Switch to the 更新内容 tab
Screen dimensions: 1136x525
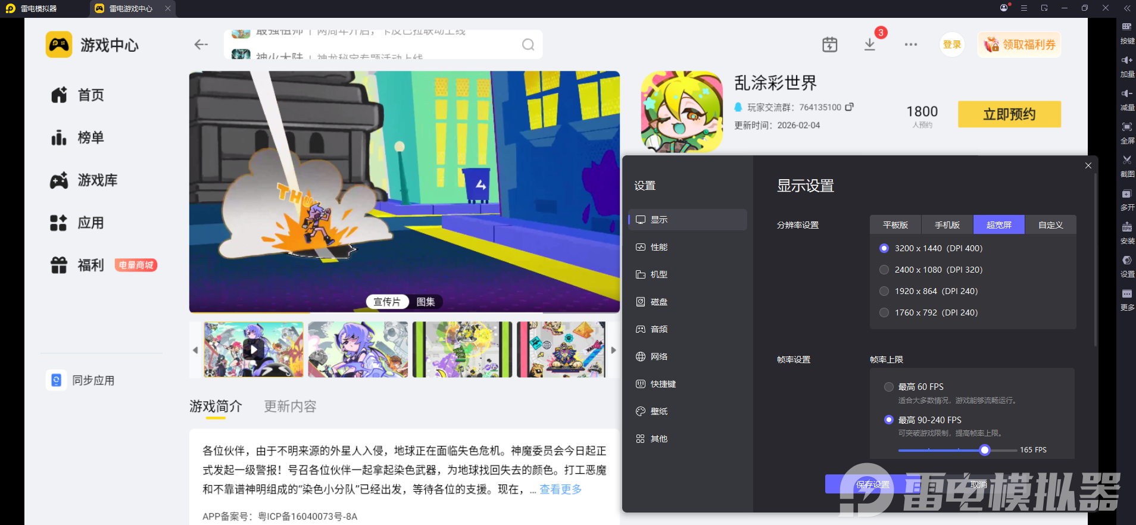pos(290,407)
